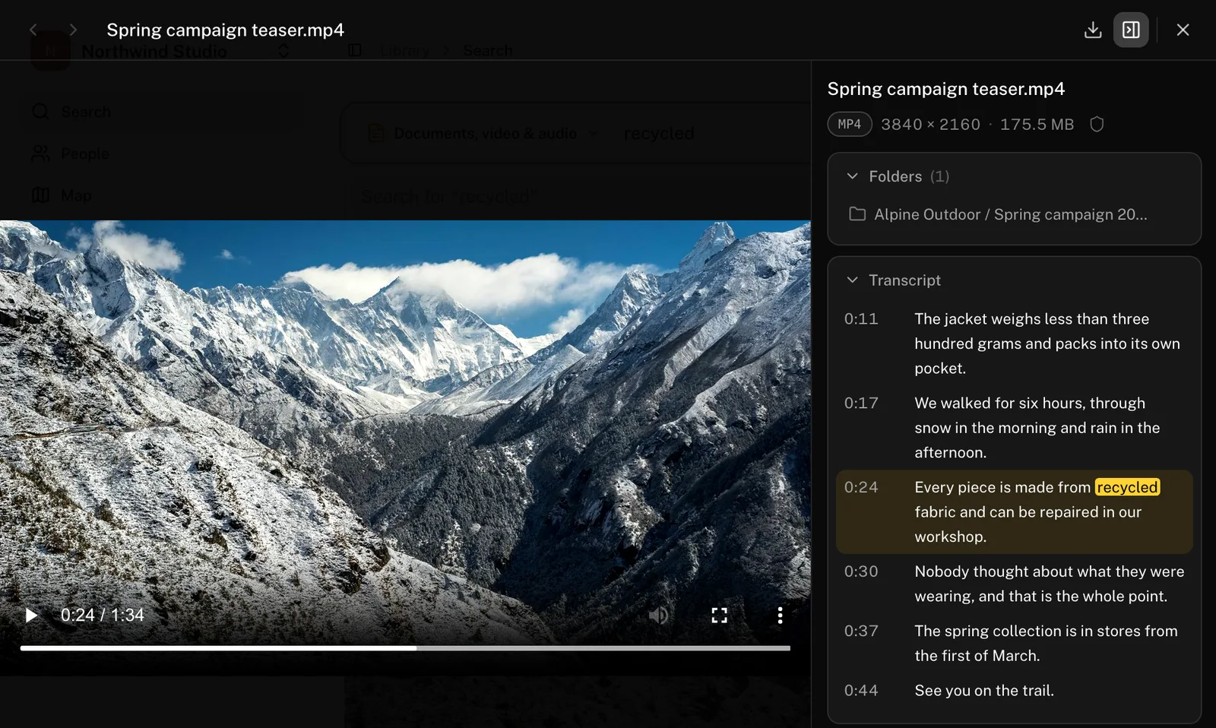Click the 0:24 / 1:34 time display
1216x728 pixels.
(103, 615)
